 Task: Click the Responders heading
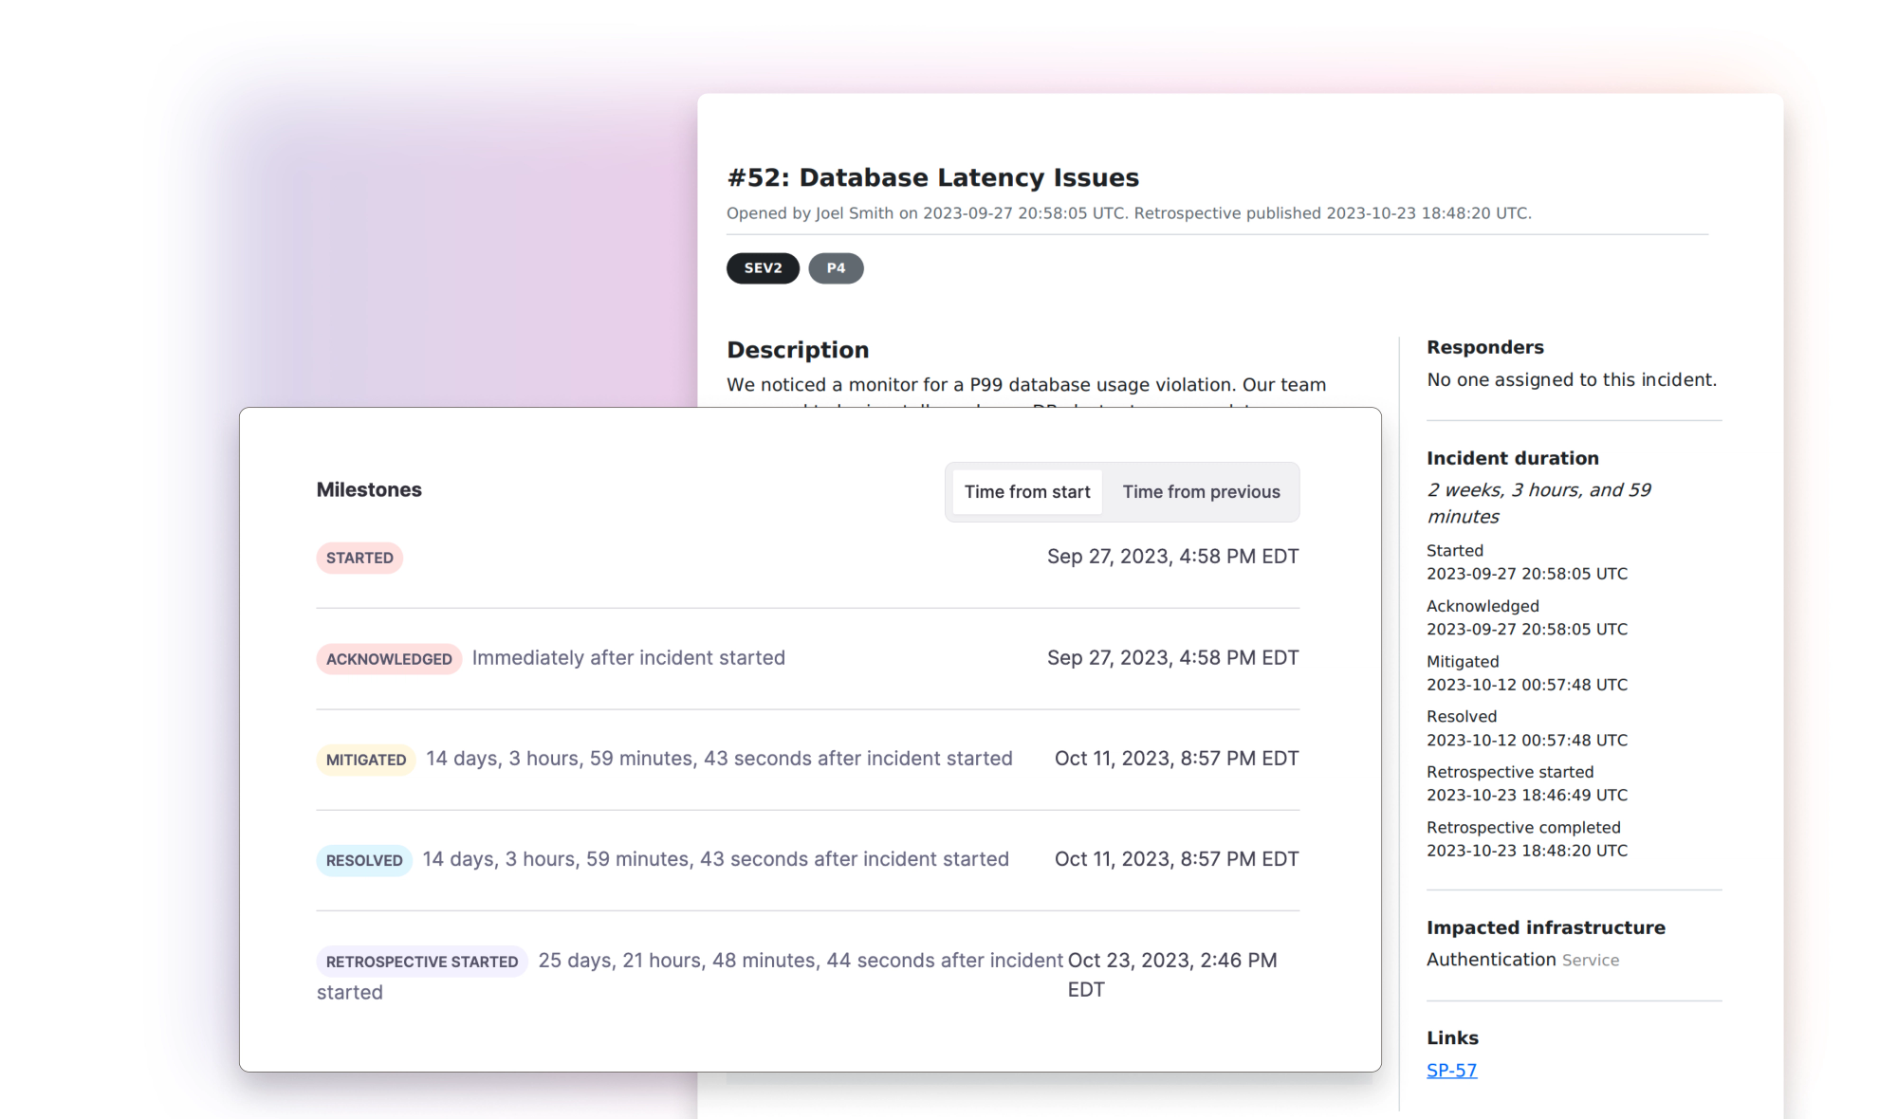point(1484,347)
